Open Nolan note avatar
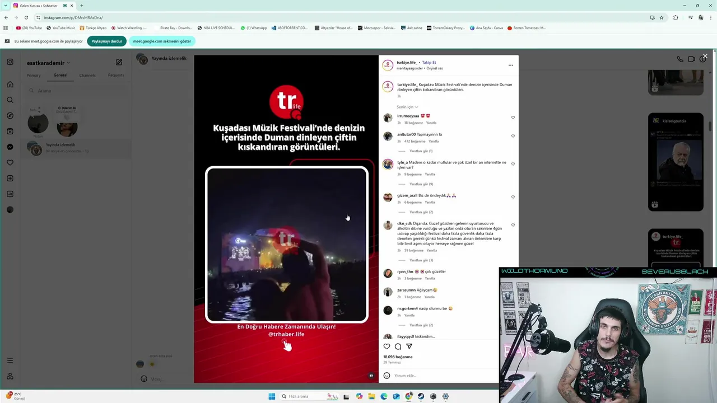The height and width of the screenshot is (403, 717). tap(38, 123)
